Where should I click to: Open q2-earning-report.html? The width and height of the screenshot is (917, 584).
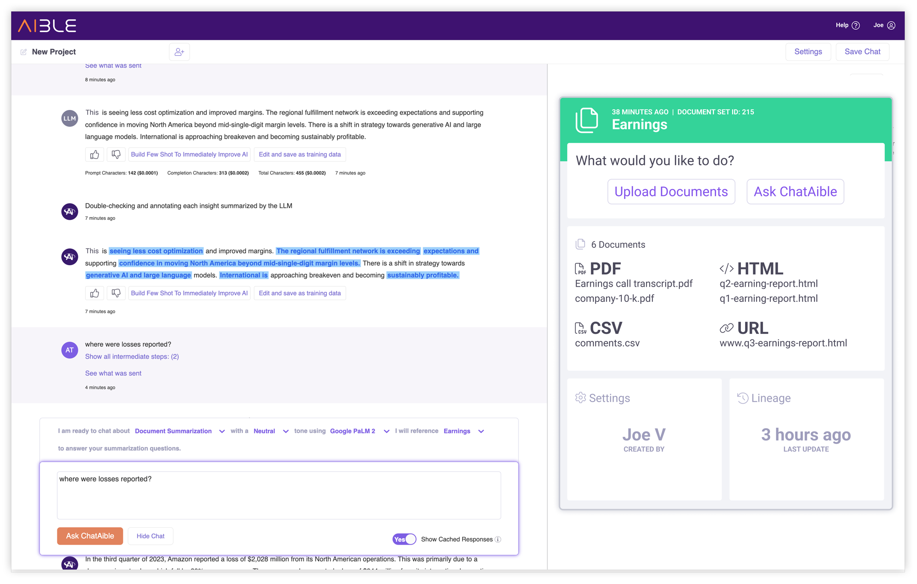coord(768,284)
